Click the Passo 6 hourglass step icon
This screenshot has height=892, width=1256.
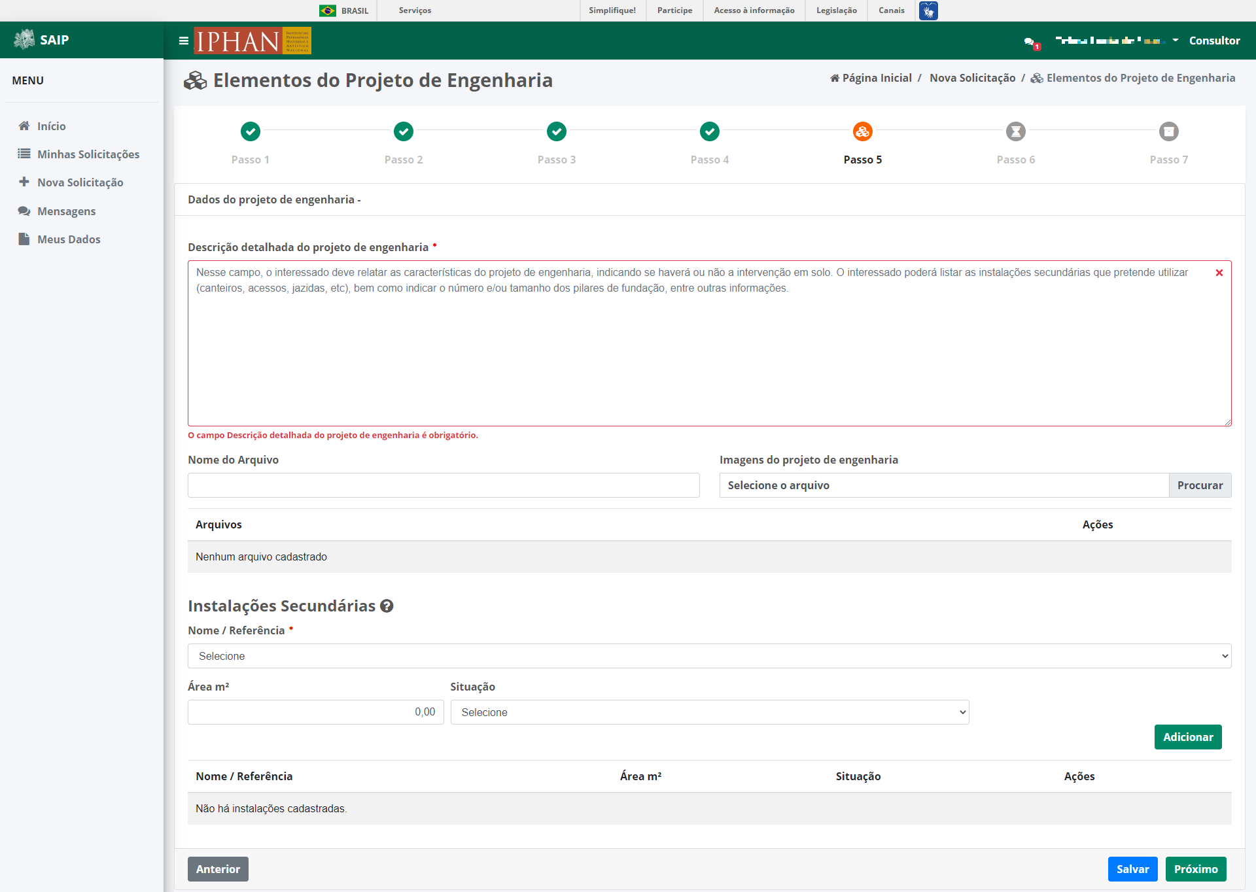point(1016,131)
